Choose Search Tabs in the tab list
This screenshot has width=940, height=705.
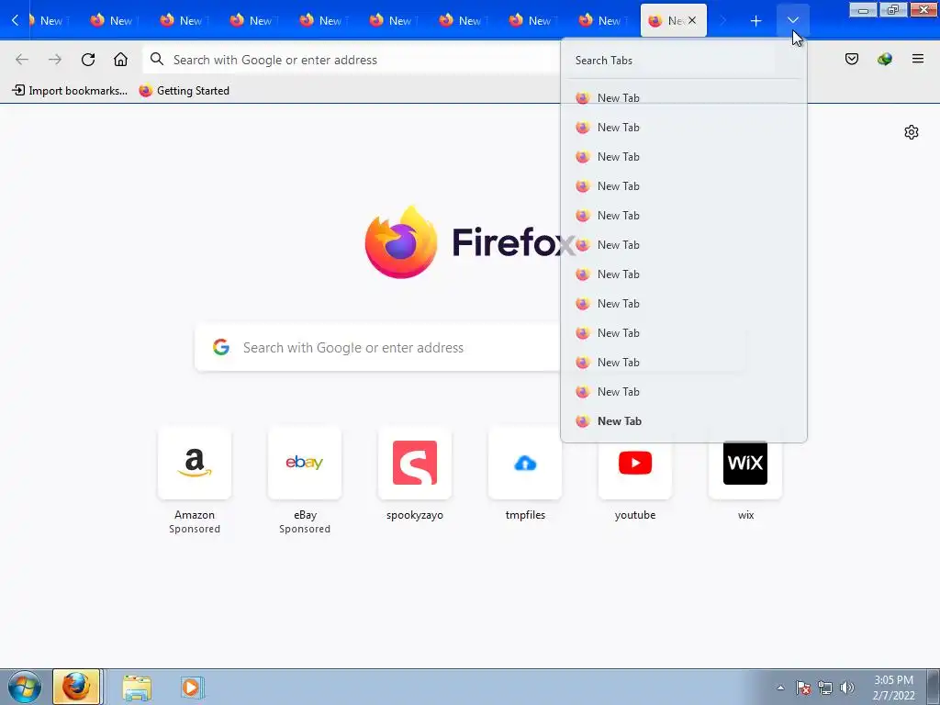tap(684, 60)
